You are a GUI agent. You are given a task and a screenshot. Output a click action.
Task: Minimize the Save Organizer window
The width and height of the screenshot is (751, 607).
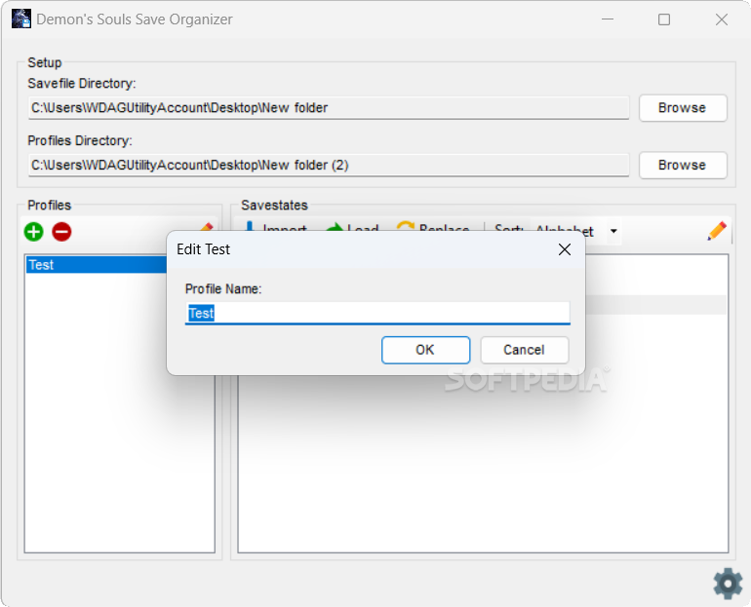tap(608, 19)
